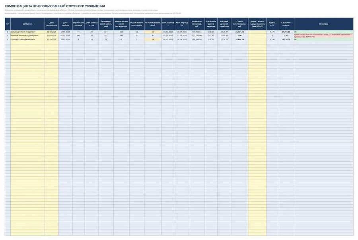Select the 'Положено за всё время, дней' header
Viewport: 358px width, 240px height.
point(106,24)
